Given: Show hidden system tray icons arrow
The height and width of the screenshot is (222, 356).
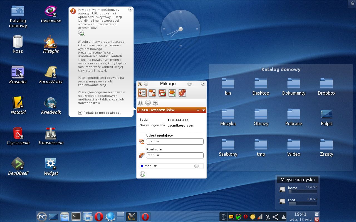Looking at the screenshot, I should point(283,217).
